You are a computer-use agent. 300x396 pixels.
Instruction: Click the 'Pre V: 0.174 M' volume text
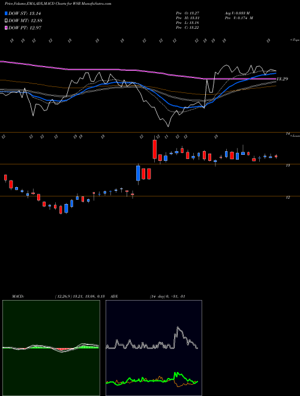click(x=238, y=18)
